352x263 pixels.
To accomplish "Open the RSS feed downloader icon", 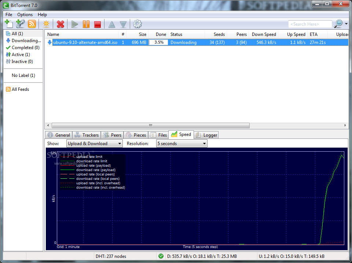I will pos(32,24).
